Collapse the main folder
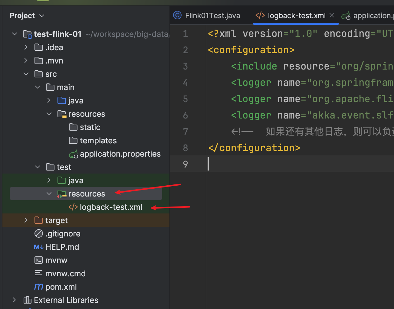 pos(38,87)
